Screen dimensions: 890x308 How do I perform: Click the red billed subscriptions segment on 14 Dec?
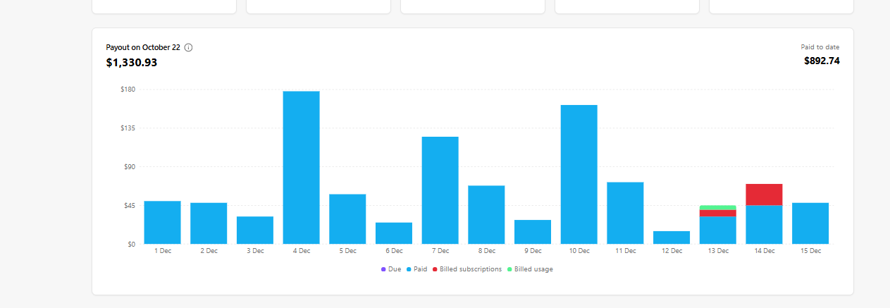click(764, 195)
